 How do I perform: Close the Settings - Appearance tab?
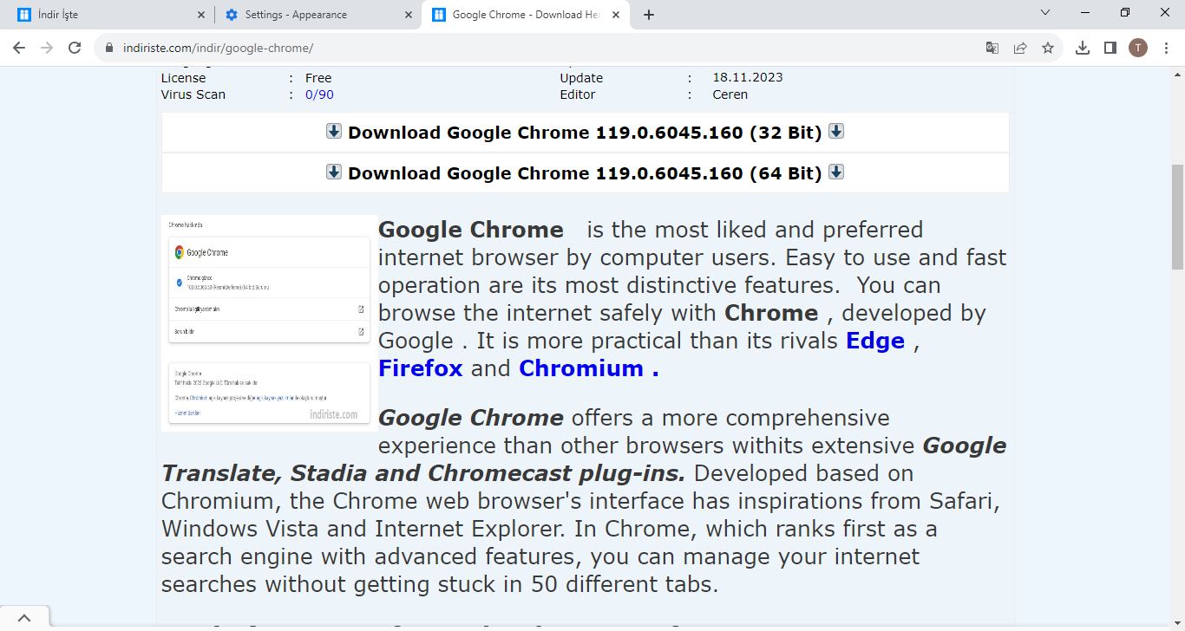coord(409,15)
